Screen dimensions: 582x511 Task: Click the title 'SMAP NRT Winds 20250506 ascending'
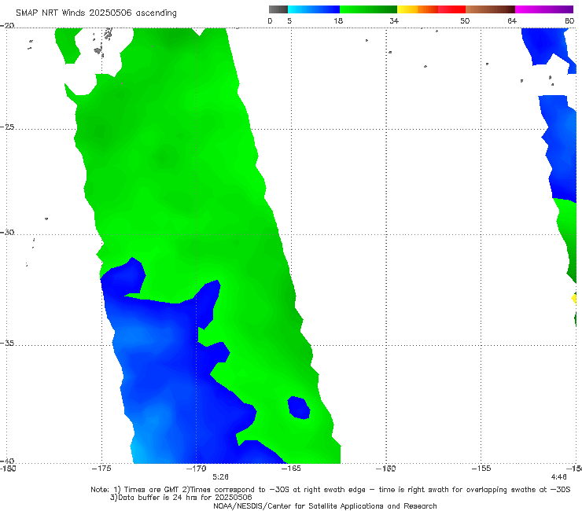point(96,13)
